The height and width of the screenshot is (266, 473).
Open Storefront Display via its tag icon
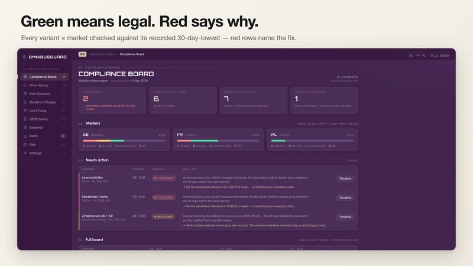click(25, 102)
